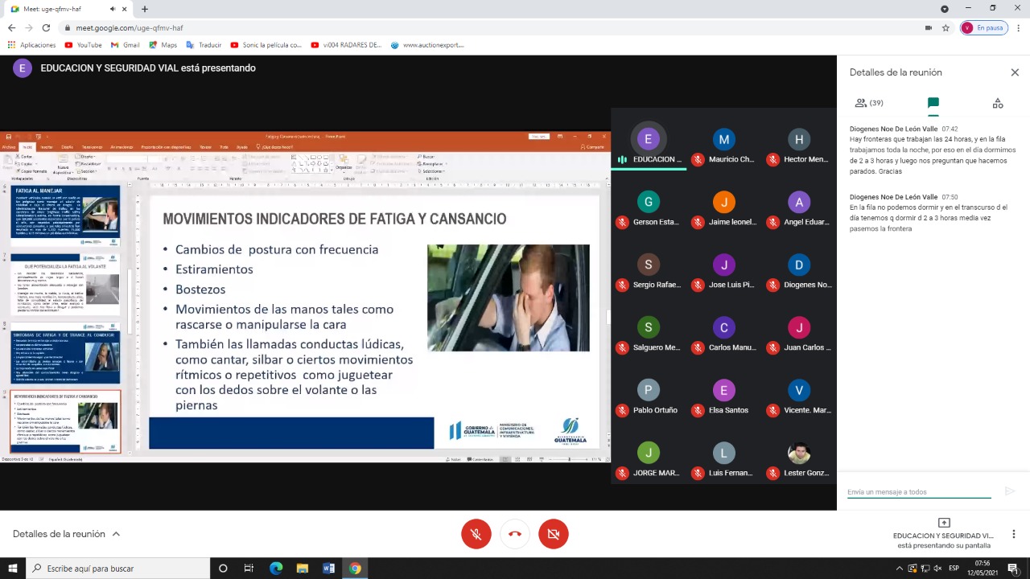Screen dimensions: 1030x579
Task: Toggle the muted microphone button
Action: (x=476, y=534)
